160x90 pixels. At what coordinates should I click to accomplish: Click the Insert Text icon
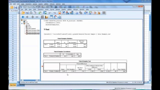[x=59, y=17]
